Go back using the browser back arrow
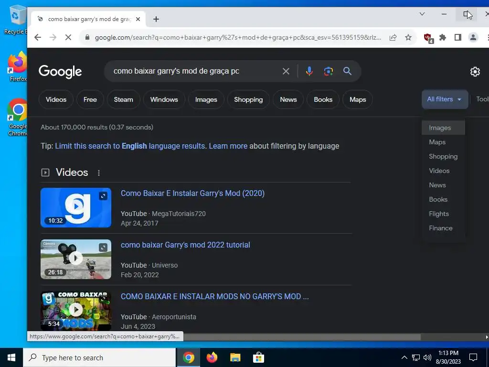The width and height of the screenshot is (489, 367). click(x=38, y=37)
